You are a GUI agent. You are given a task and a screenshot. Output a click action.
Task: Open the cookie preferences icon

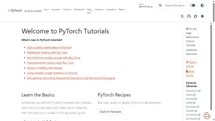pos(207,116)
